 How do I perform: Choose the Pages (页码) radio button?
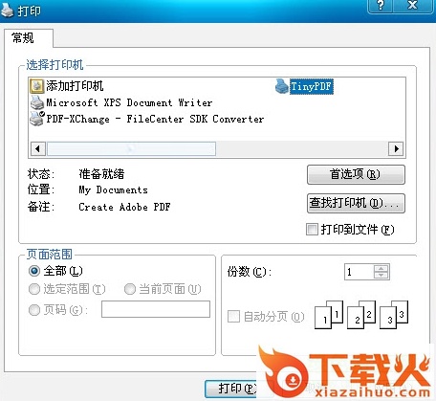(x=34, y=310)
